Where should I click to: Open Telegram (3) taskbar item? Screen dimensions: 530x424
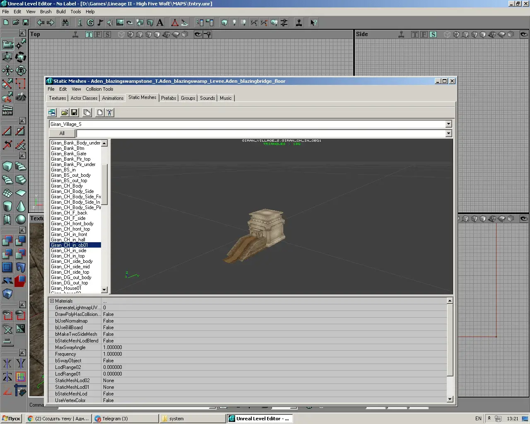tap(126, 419)
